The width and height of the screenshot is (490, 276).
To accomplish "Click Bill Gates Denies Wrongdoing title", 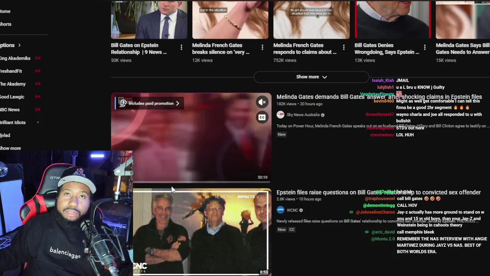I will point(387,49).
